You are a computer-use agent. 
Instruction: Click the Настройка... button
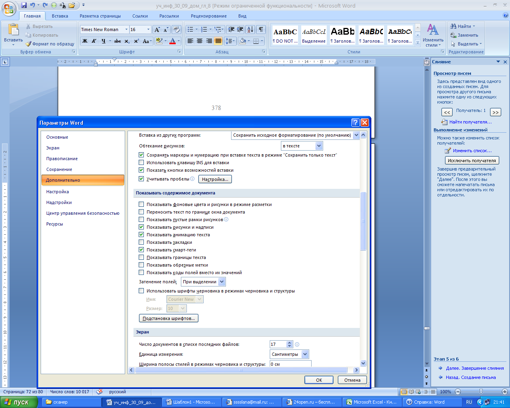coord(215,179)
